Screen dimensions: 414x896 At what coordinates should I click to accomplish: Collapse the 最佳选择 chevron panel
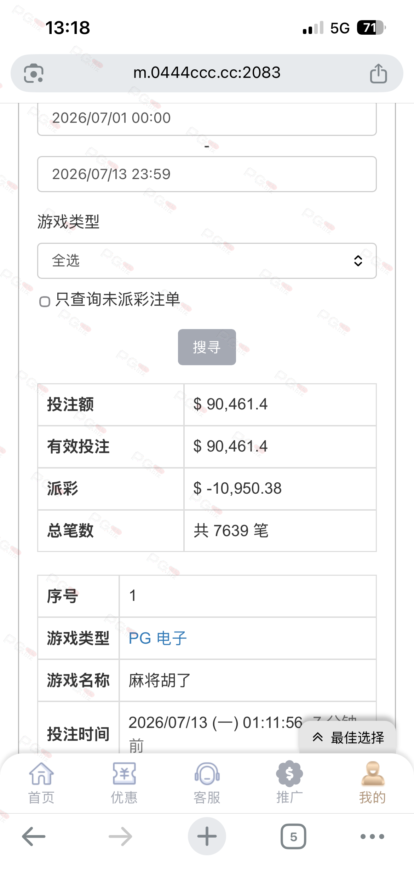[347, 737]
